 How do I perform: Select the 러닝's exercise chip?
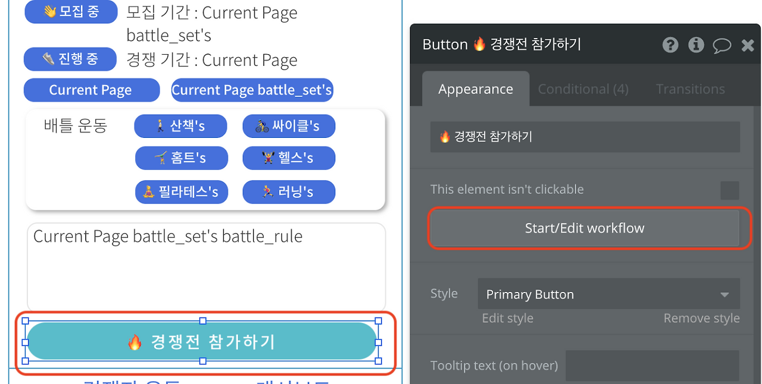click(x=289, y=191)
